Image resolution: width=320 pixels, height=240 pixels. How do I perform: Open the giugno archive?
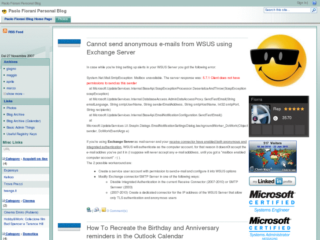point(11,69)
